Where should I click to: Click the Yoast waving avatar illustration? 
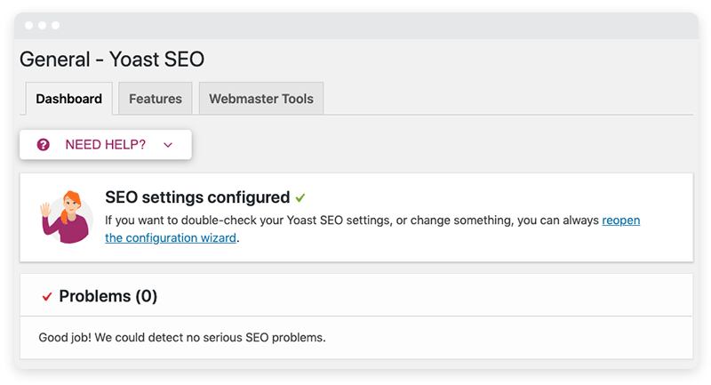click(66, 217)
